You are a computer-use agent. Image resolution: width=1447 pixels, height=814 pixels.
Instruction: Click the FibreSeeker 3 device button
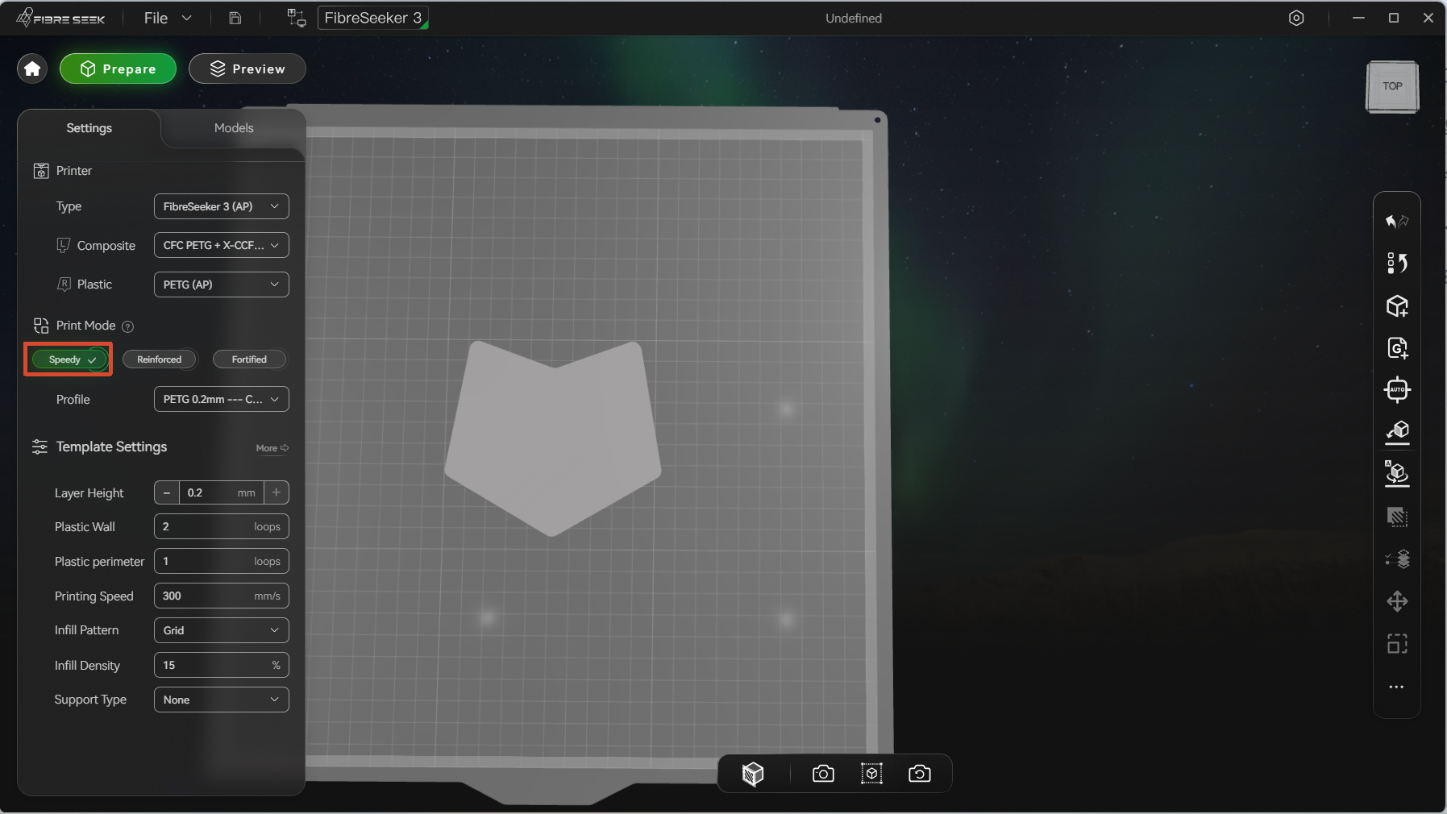pyautogui.click(x=373, y=18)
